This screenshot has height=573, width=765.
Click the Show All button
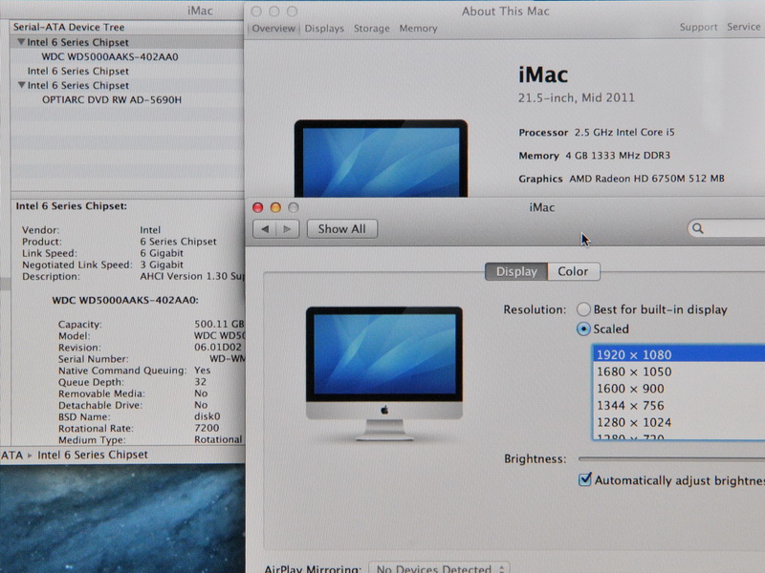pos(342,229)
